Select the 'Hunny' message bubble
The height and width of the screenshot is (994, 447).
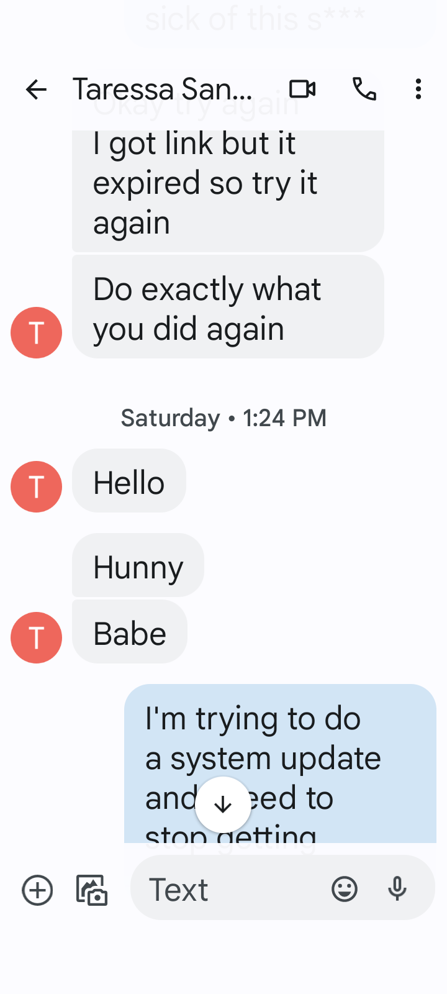coord(138,566)
